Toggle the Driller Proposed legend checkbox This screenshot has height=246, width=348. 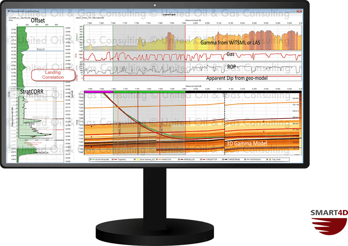click(x=90, y=159)
